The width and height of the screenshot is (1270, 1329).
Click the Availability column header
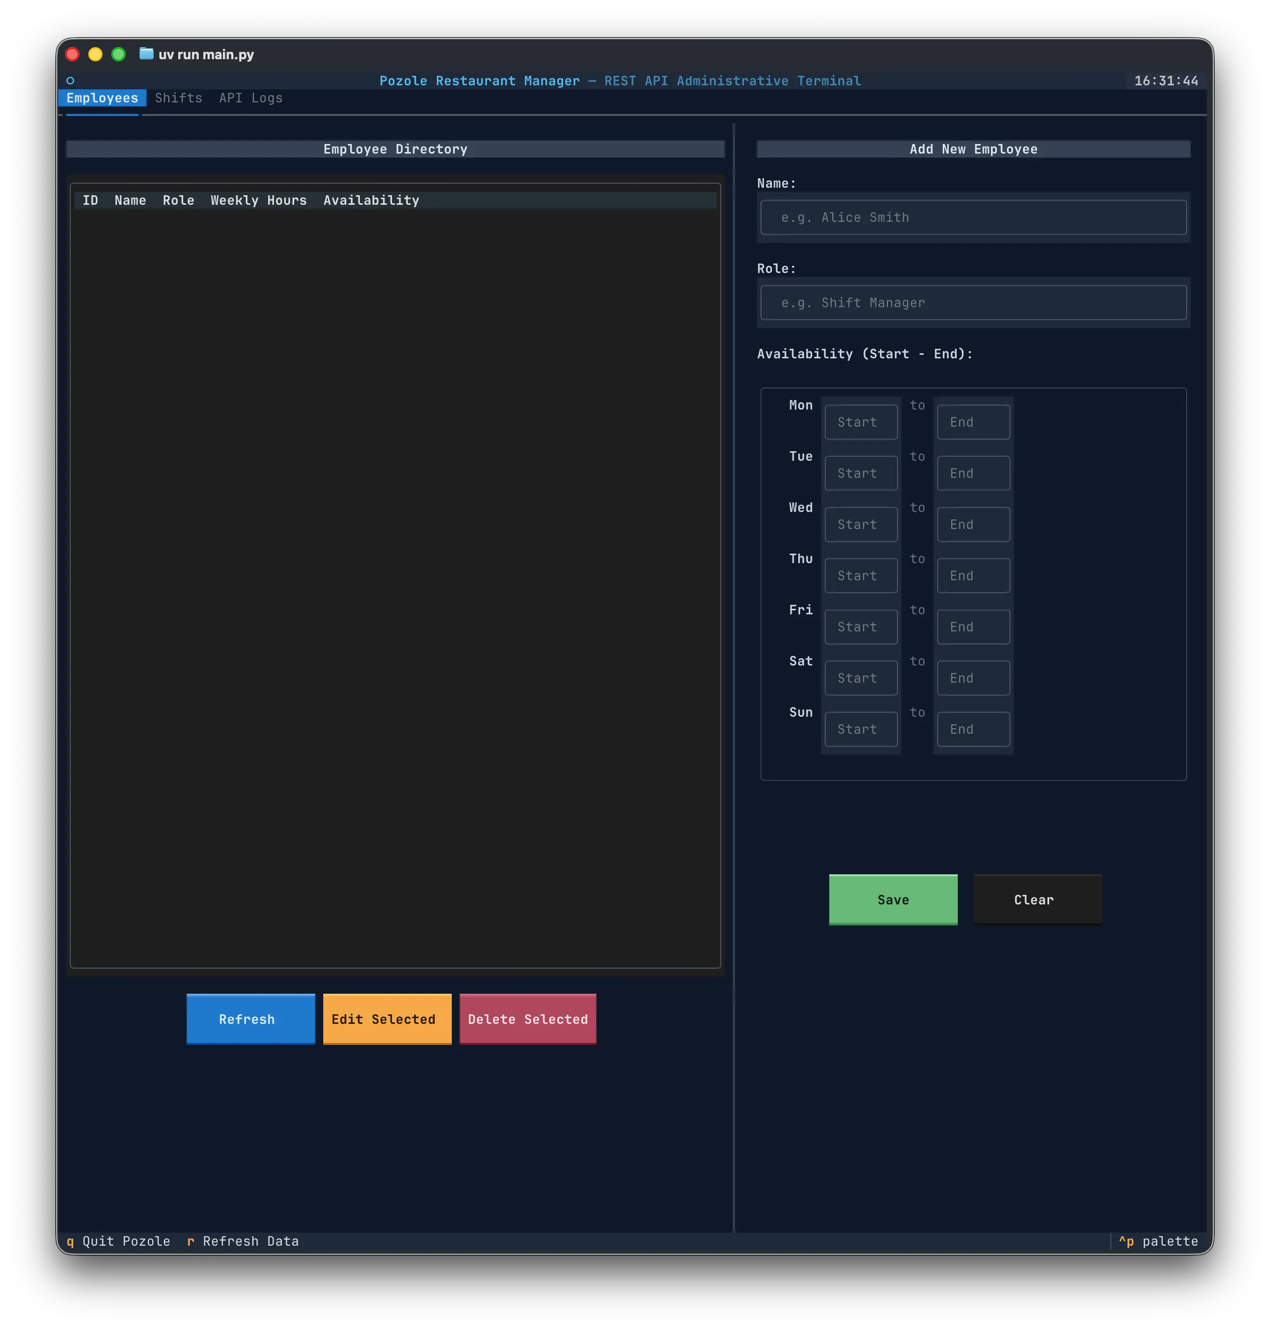pos(371,200)
